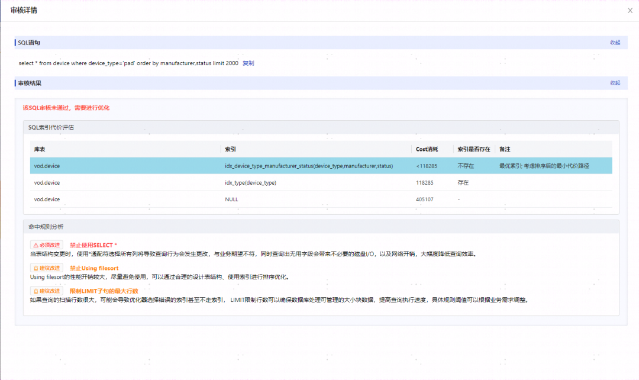This screenshot has height=380, width=639.
Task: Click the 备注 column header
Action: [x=505, y=149]
